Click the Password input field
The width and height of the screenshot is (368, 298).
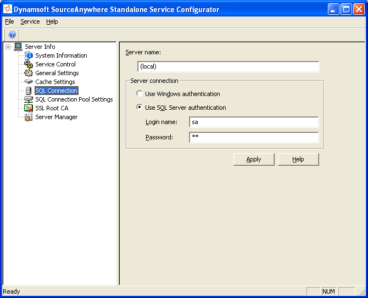click(253, 137)
